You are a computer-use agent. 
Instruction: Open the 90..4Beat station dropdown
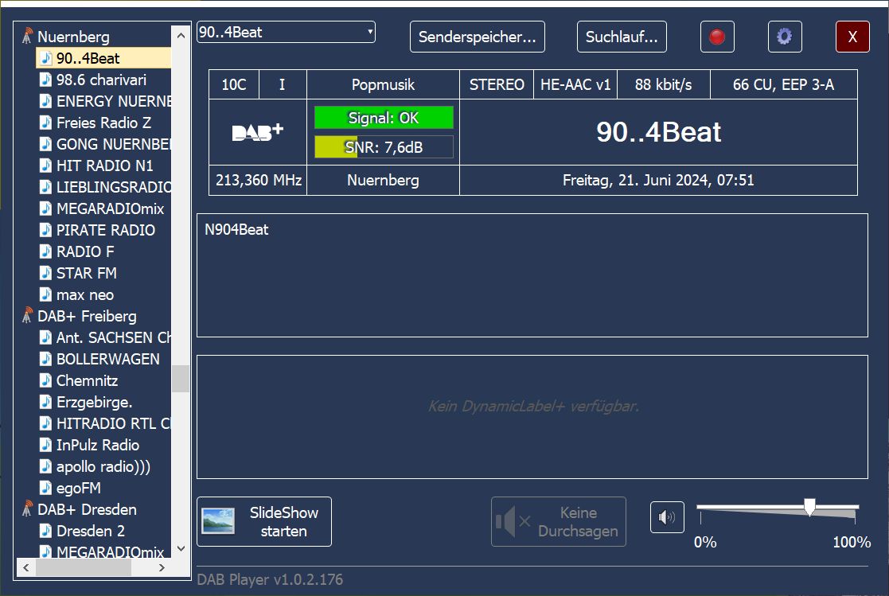pos(286,33)
